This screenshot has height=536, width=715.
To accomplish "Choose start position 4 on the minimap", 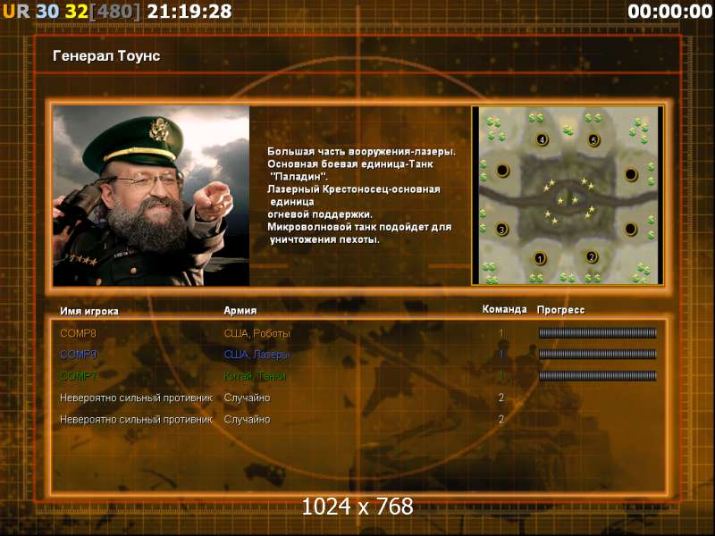I will click(542, 139).
